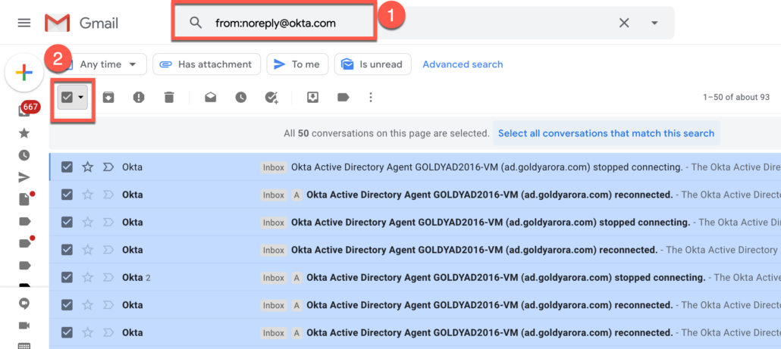Click the Inbox label on Okta 2 row
This screenshot has height=349, width=781.
[x=274, y=278]
